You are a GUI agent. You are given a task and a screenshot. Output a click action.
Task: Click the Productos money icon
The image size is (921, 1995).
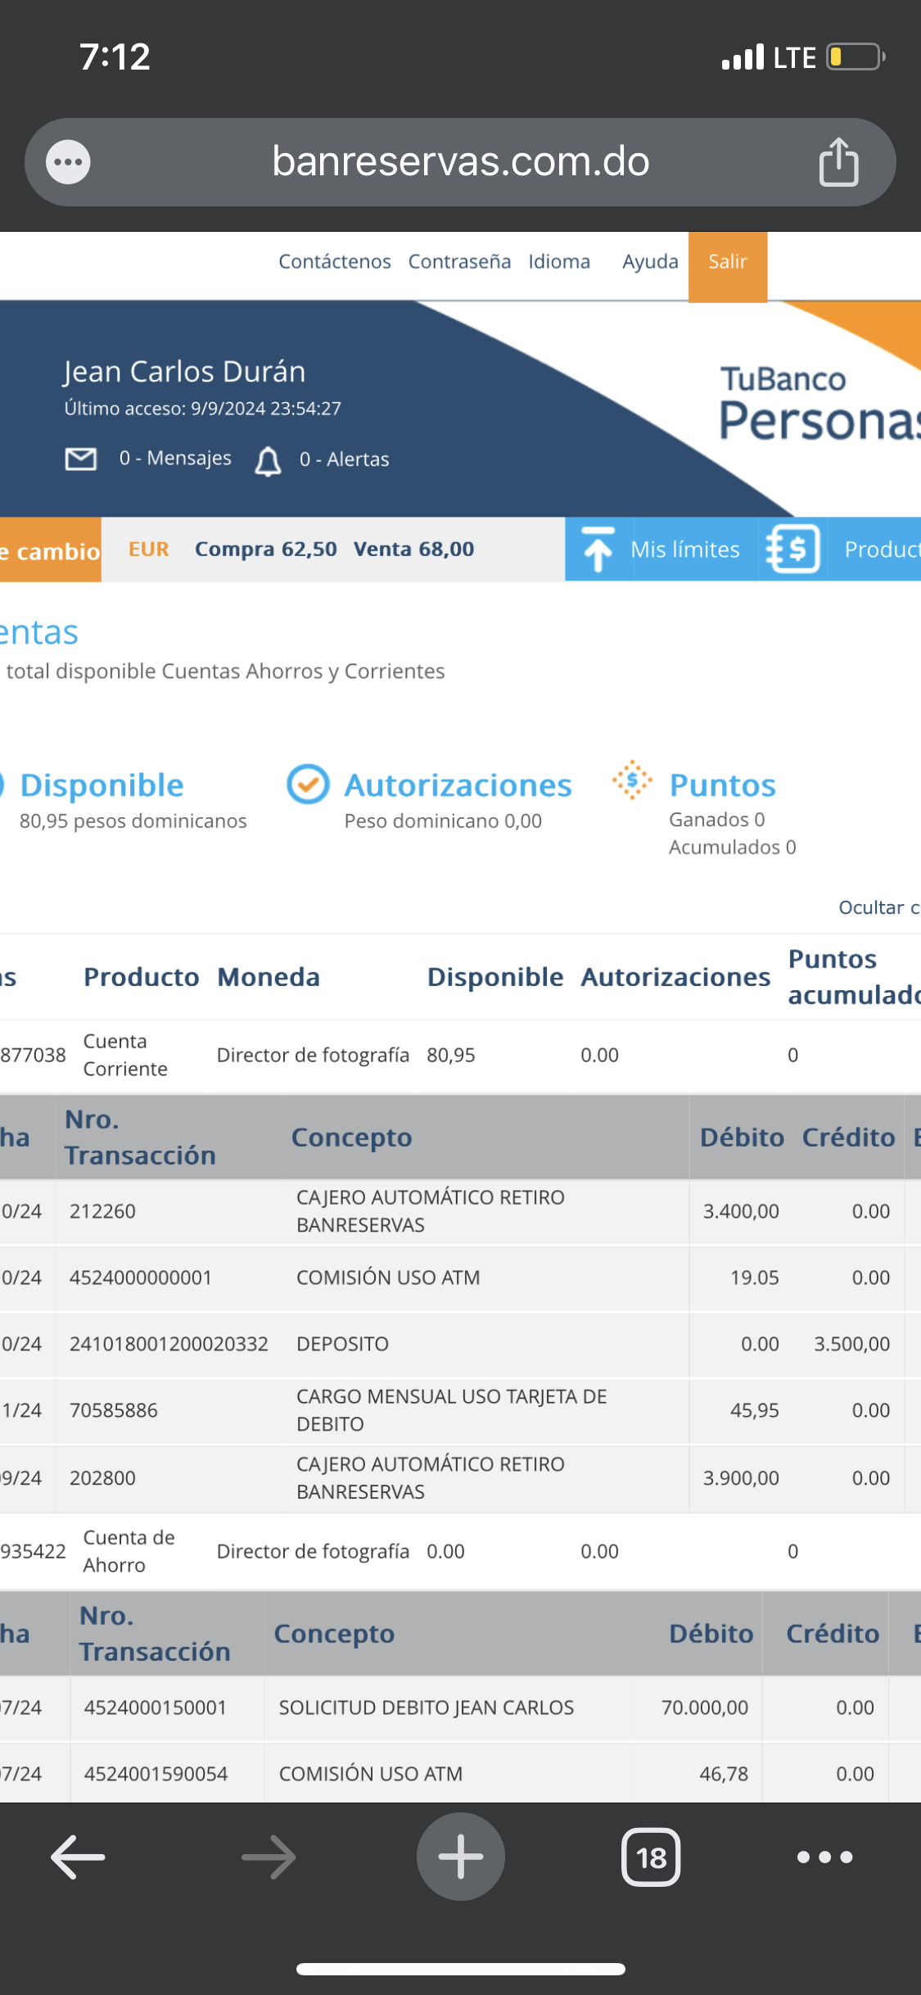click(792, 549)
